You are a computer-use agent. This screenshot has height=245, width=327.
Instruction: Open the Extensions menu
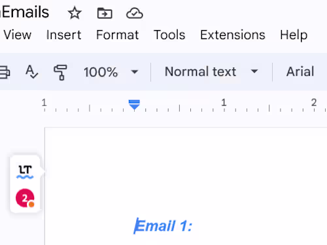pos(233,35)
